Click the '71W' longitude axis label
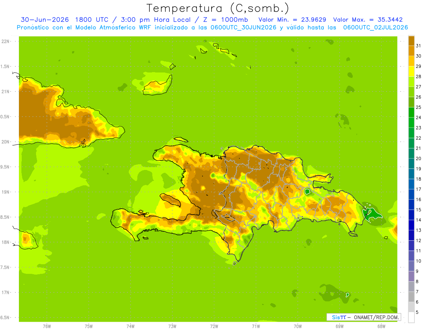This screenshot has height=331, width=428. point(256,327)
